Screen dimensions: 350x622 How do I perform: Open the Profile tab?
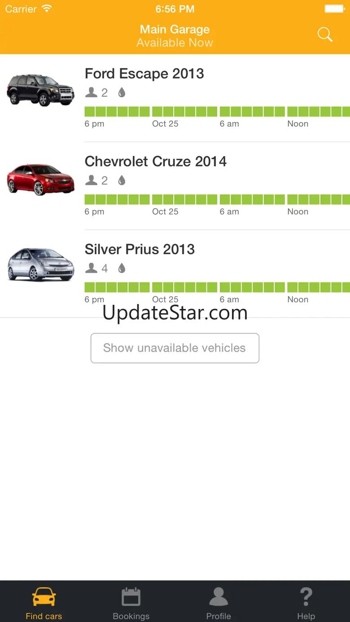(219, 603)
